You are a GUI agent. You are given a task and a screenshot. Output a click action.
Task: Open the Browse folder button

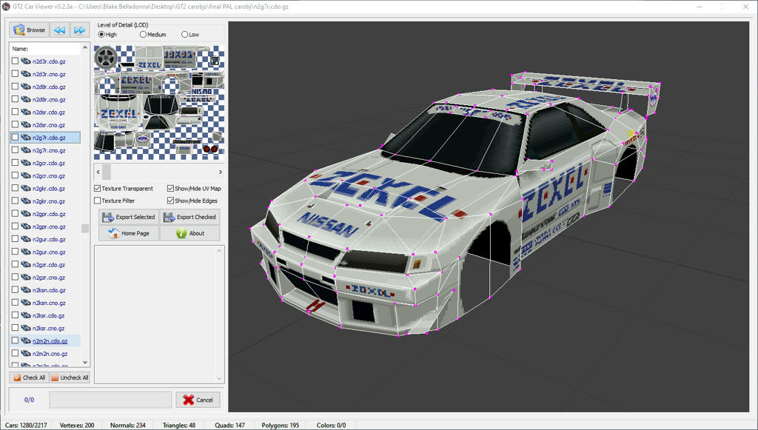[x=29, y=30]
